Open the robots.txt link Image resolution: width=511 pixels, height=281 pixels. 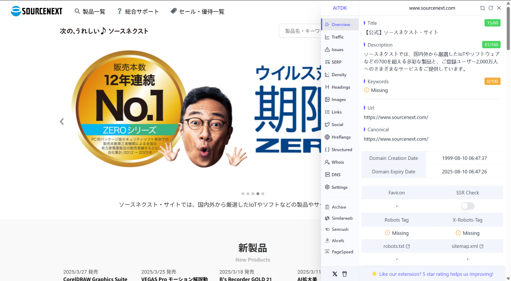click(396, 246)
